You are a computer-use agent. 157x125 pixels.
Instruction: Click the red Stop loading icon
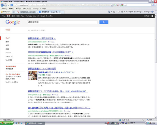(x=118, y=5)
